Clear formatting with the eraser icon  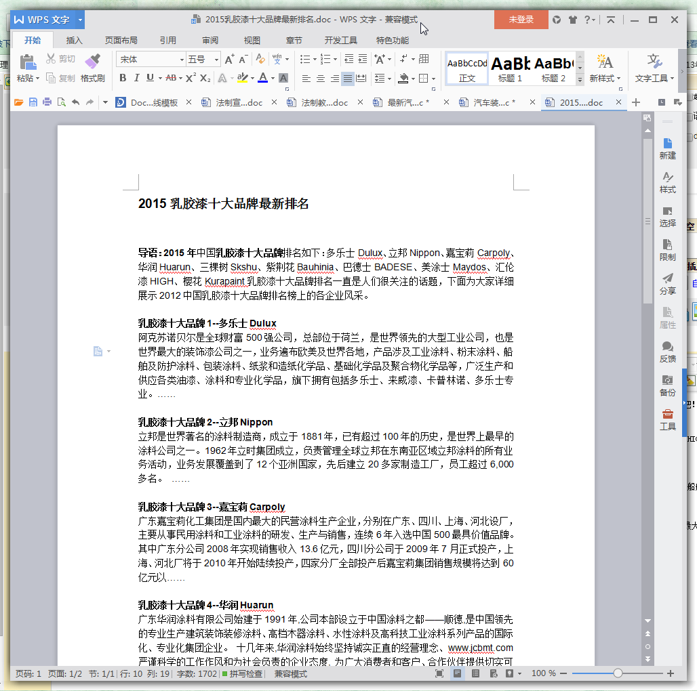coord(260,59)
